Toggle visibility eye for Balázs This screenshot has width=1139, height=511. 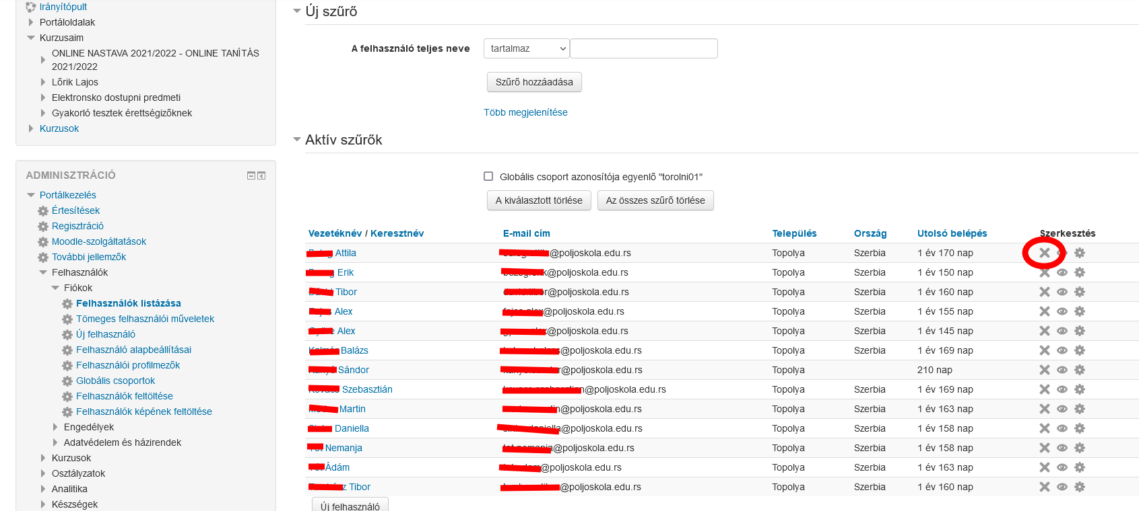(x=1062, y=350)
